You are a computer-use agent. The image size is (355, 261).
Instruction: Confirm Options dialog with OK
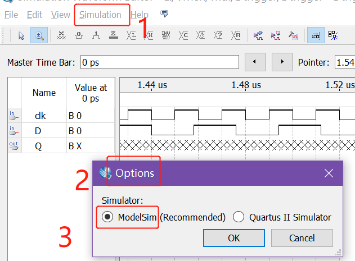click(x=234, y=238)
